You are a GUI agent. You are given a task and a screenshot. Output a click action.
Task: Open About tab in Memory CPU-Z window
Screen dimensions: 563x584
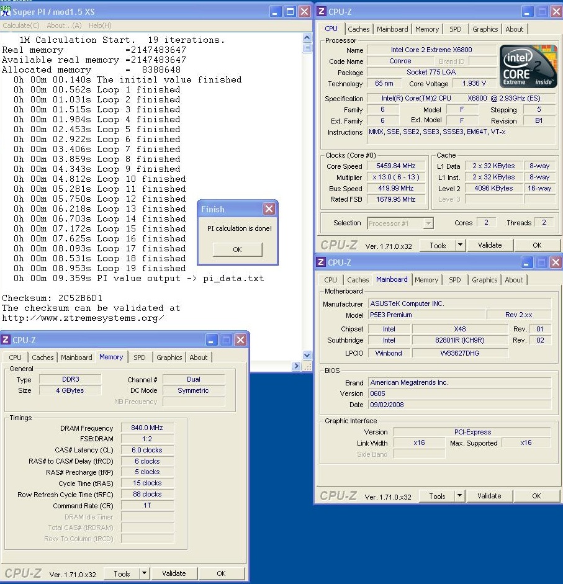tap(198, 357)
